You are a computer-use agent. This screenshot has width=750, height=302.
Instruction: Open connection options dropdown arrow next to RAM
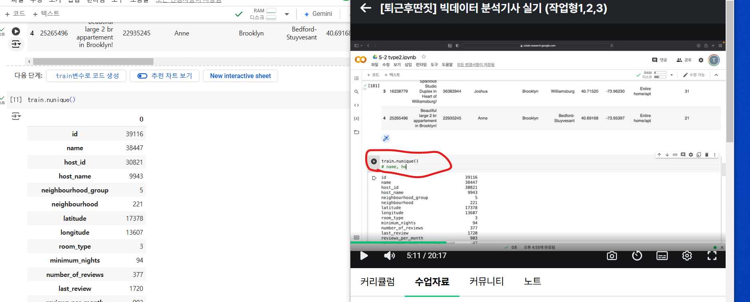pos(286,14)
